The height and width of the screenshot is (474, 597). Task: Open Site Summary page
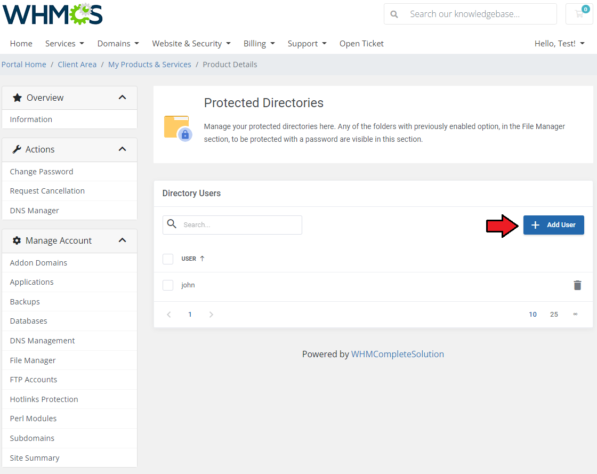pos(69,458)
